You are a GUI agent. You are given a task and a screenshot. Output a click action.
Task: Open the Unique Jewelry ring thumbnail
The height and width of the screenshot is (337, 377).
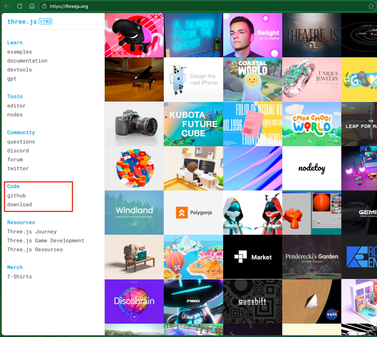[x=312, y=80]
